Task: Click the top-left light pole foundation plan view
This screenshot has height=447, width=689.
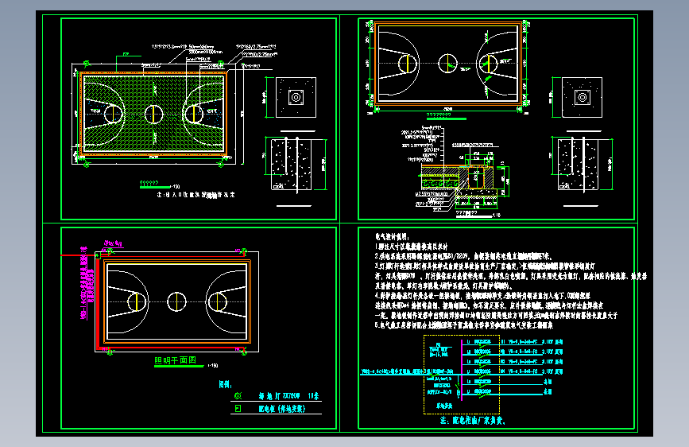Action: pos(296,97)
